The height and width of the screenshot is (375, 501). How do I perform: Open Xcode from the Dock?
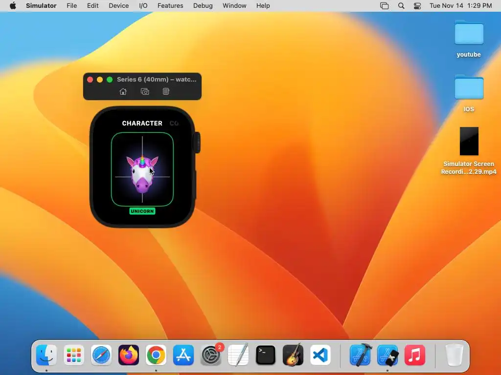360,355
